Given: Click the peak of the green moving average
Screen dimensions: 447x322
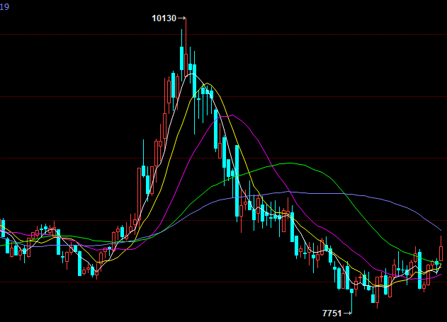Looking at the screenshot, I should pyautogui.click(x=290, y=163).
